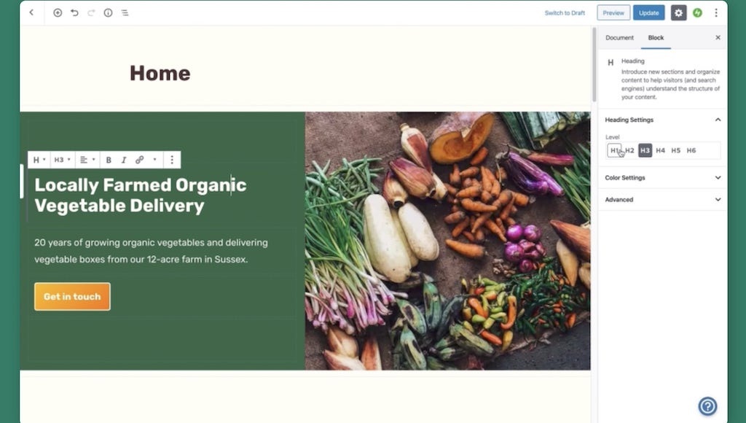Image resolution: width=746 pixels, height=423 pixels.
Task: Click the add block plus icon
Action: [58, 13]
